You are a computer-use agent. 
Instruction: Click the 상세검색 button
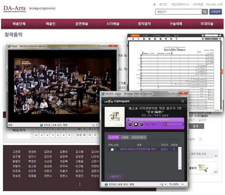coord(215,12)
